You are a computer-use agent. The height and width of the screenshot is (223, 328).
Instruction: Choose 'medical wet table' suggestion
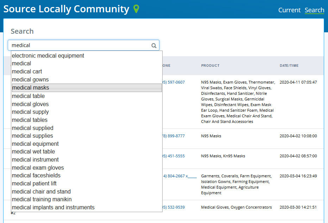pos(33,152)
